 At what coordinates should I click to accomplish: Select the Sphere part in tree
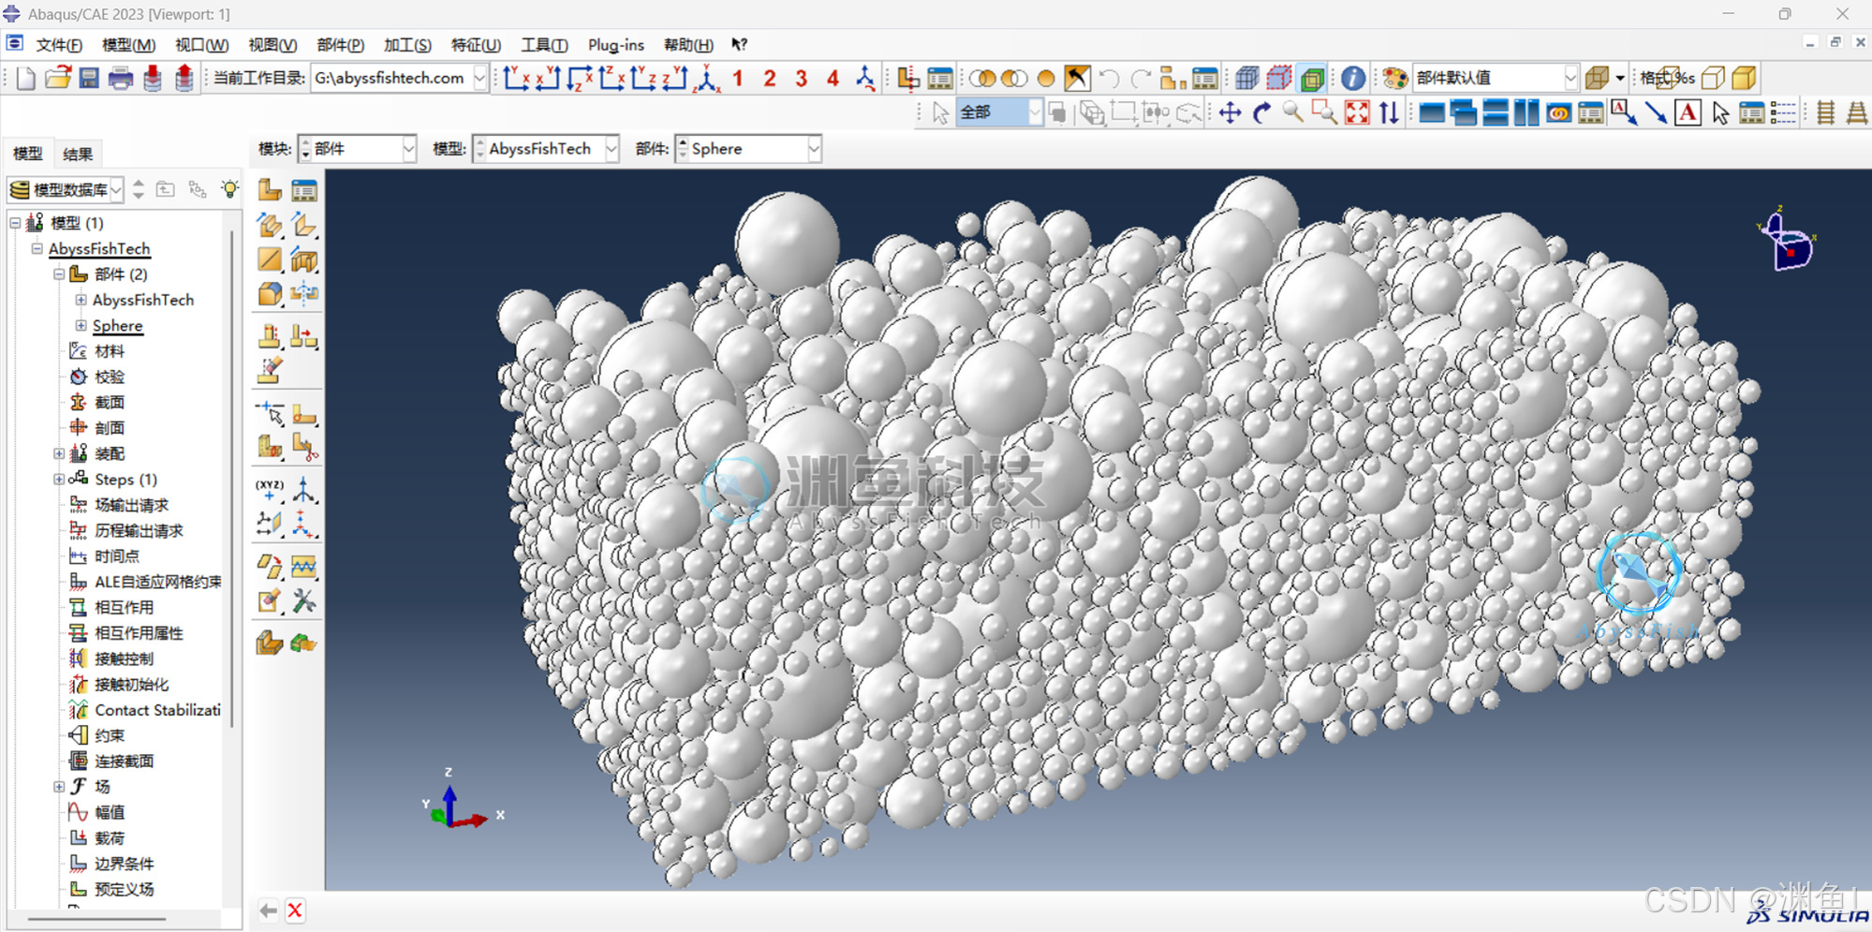tap(118, 326)
